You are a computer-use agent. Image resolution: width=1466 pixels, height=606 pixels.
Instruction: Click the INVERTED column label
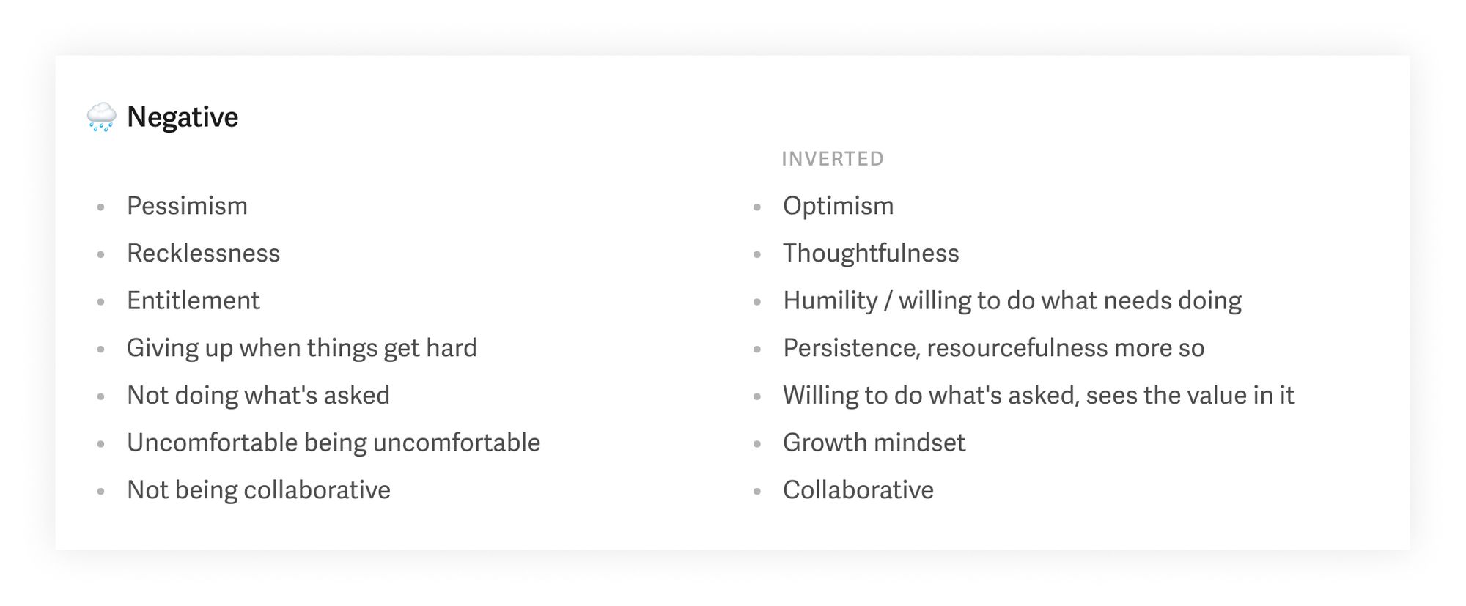click(x=833, y=159)
